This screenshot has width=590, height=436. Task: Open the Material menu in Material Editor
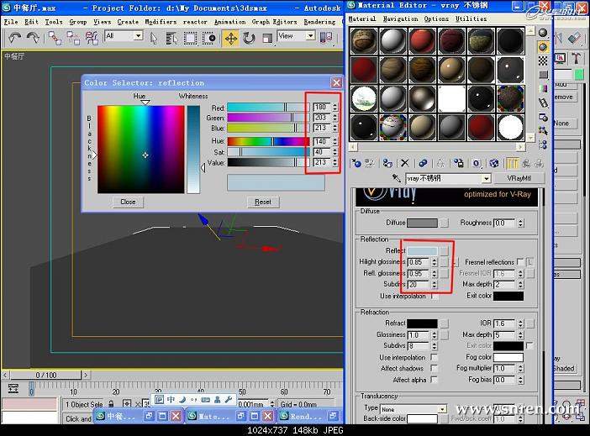[x=362, y=18]
